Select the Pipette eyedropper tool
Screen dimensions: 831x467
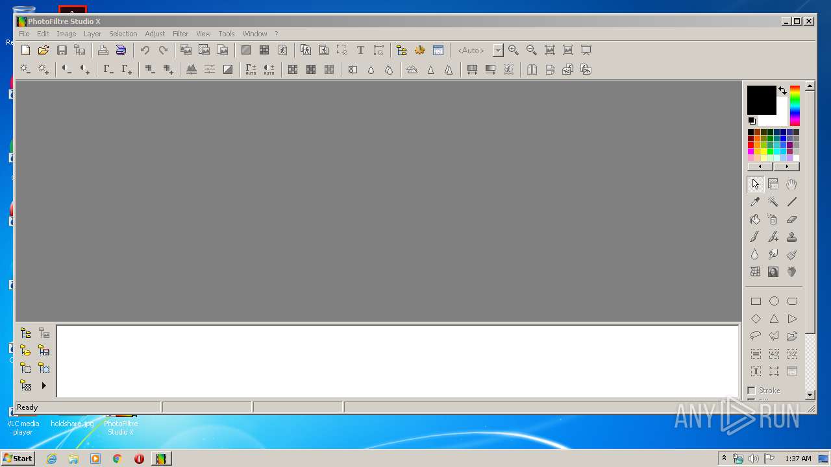click(755, 202)
